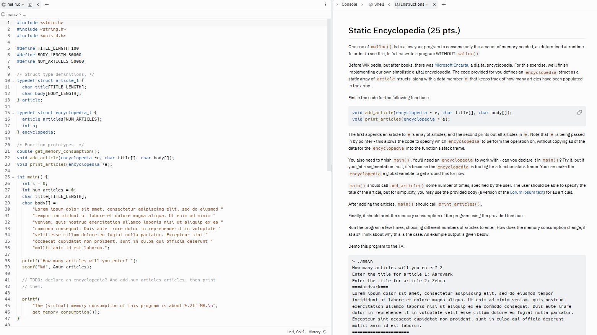Open the pane layout icon beside main.c
Viewport: 597px width, 335px height.
click(30, 5)
